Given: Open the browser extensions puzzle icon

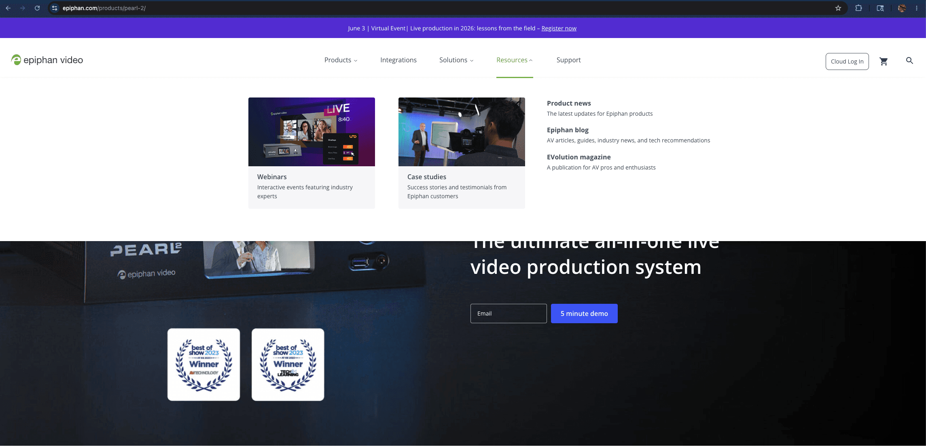Looking at the screenshot, I should tap(858, 8).
